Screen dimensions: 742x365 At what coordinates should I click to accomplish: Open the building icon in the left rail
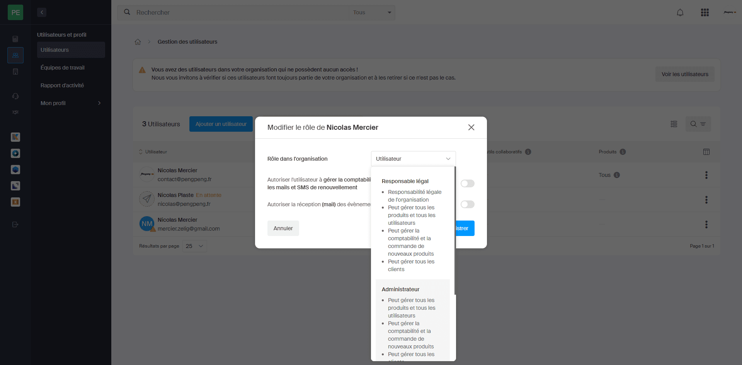coord(15,71)
